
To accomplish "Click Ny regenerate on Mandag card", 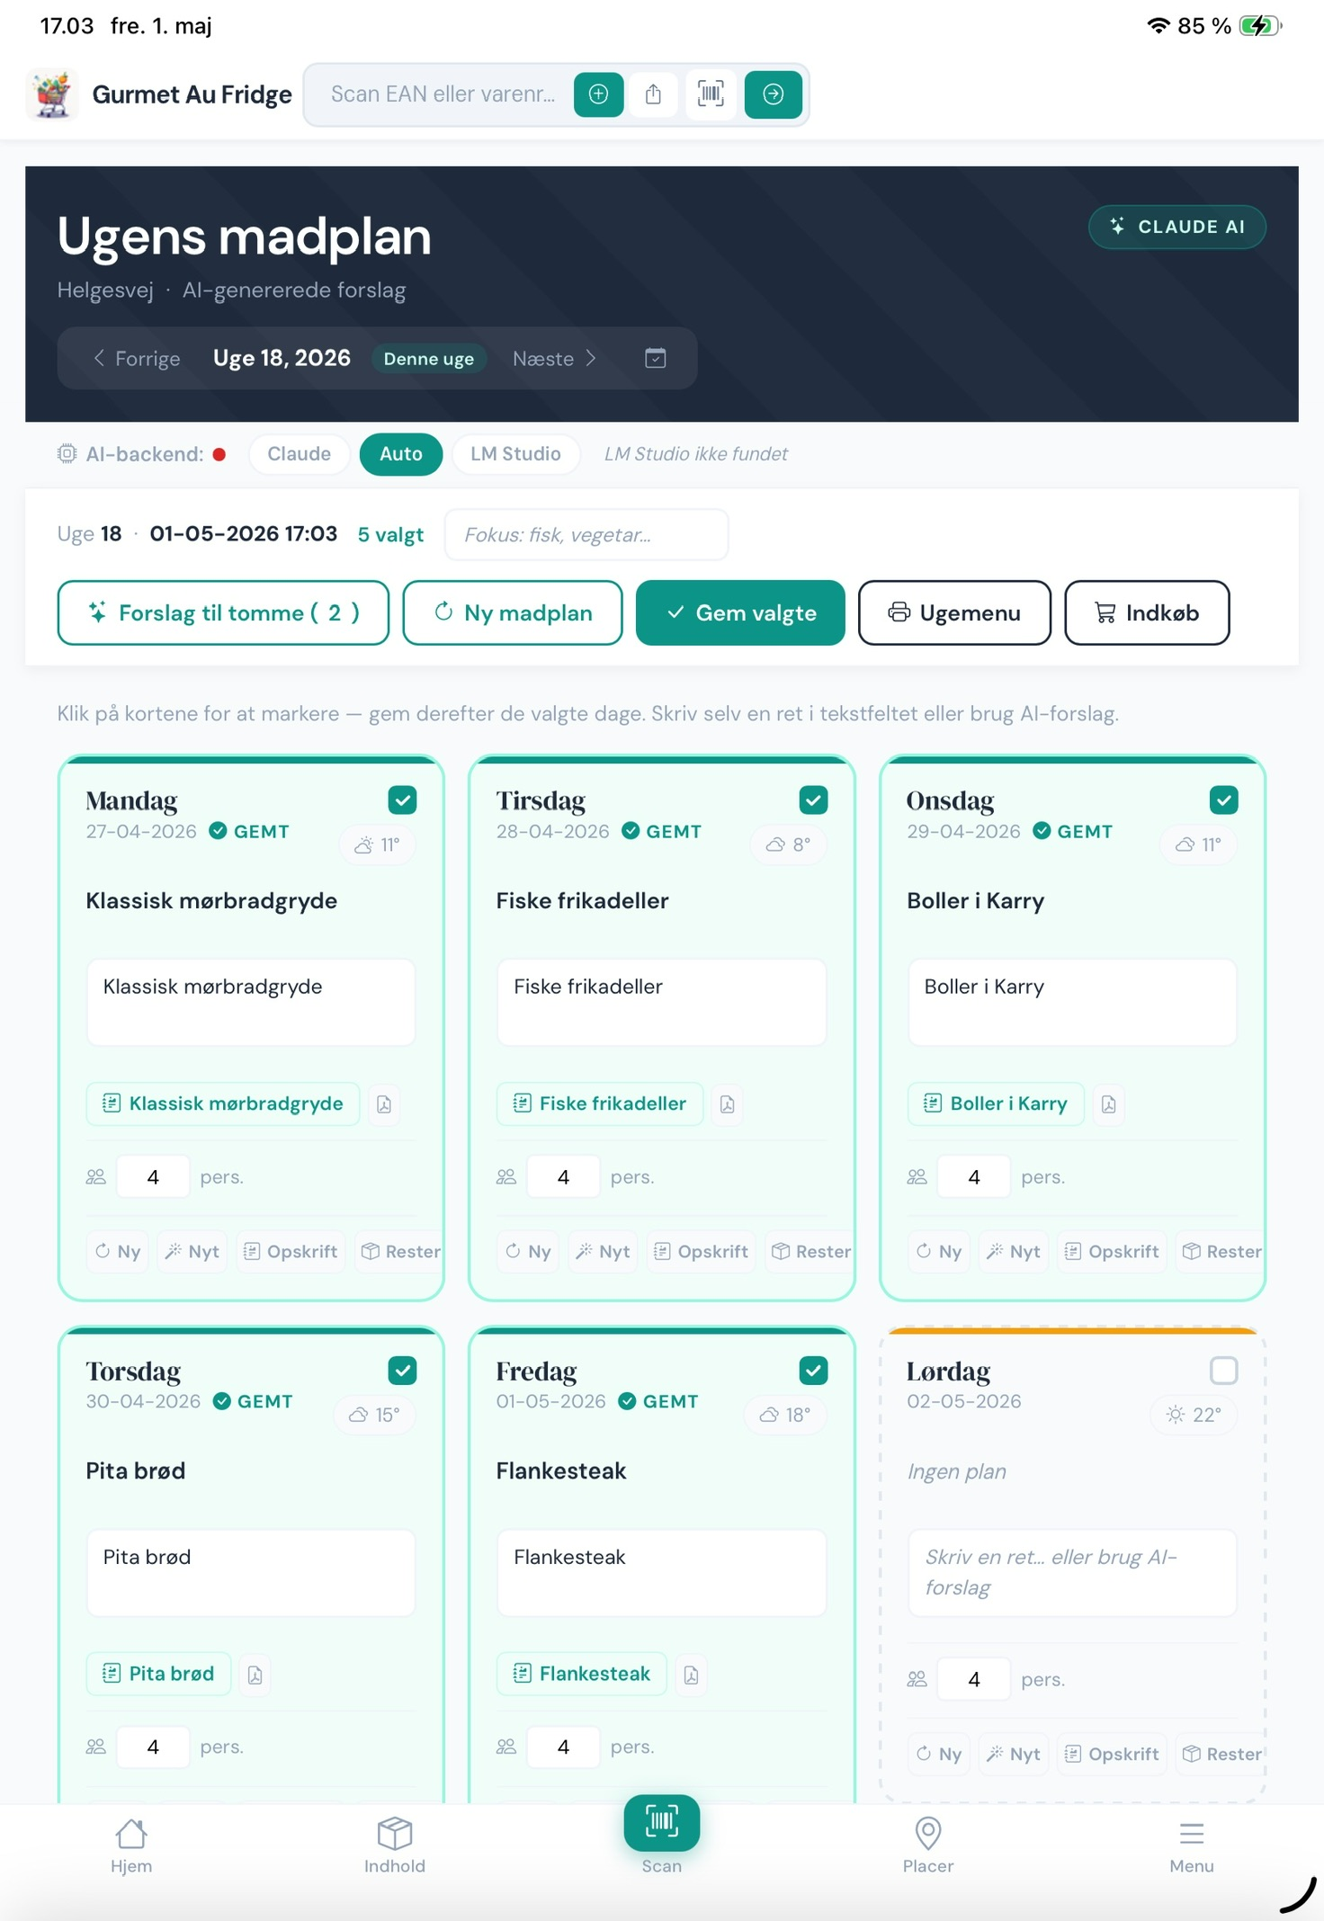I will 118,1251.
